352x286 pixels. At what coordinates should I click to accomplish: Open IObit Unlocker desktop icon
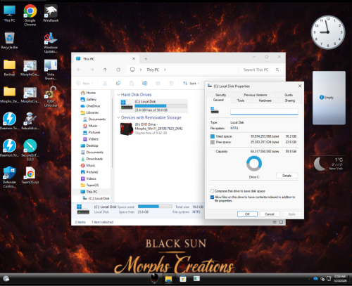click(x=51, y=96)
